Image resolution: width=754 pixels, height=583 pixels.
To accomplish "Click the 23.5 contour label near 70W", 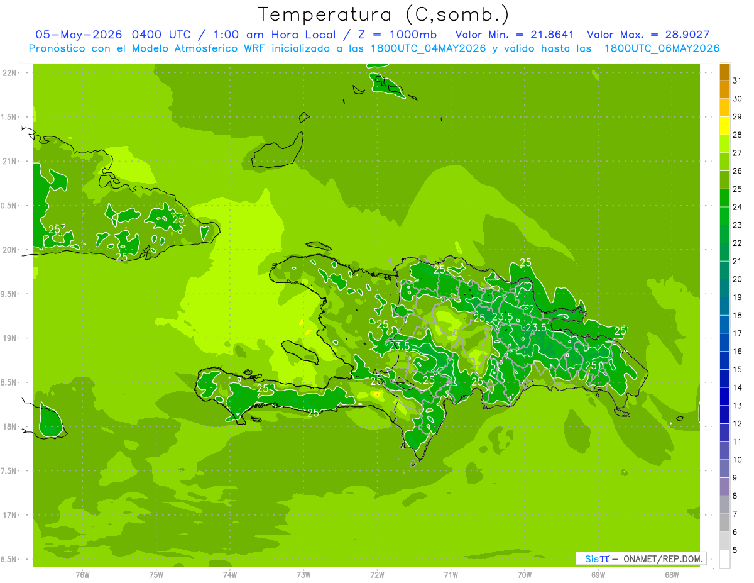I will pos(536,328).
